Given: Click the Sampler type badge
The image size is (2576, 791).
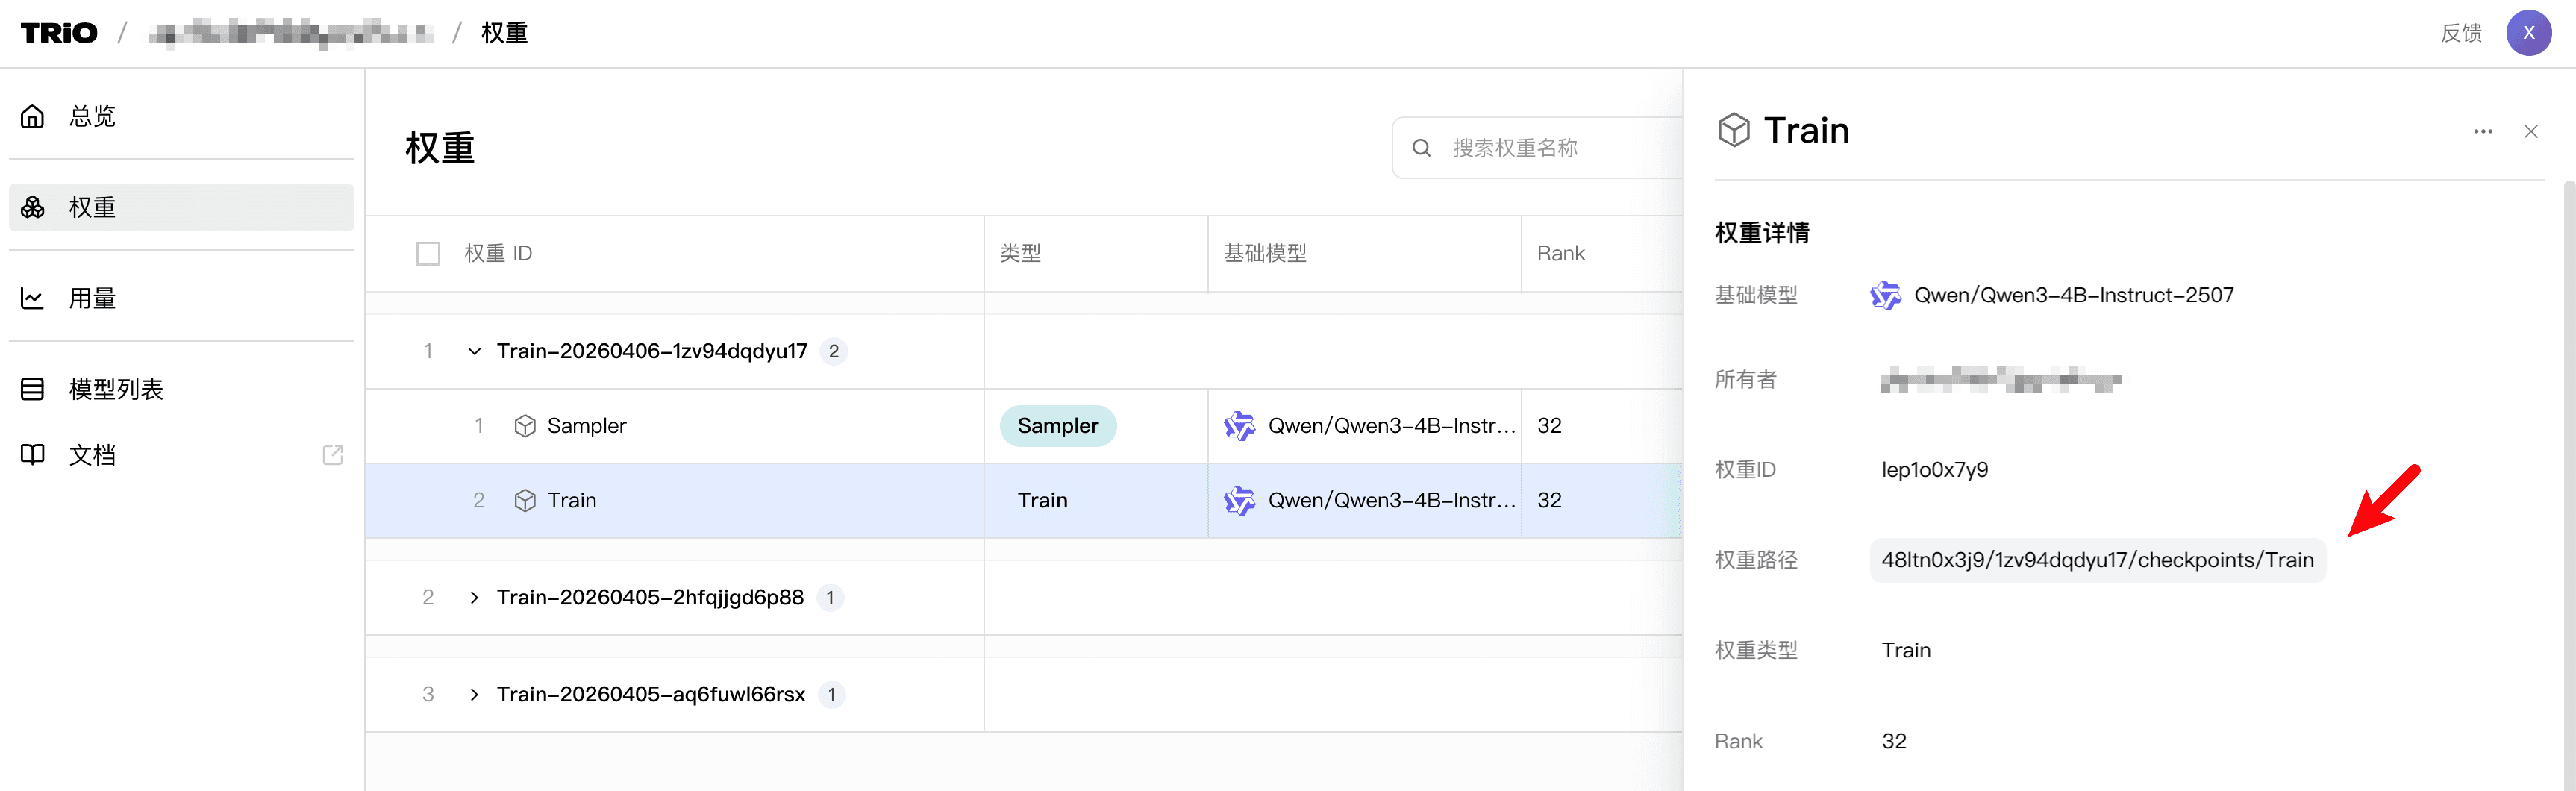Looking at the screenshot, I should (x=1057, y=426).
